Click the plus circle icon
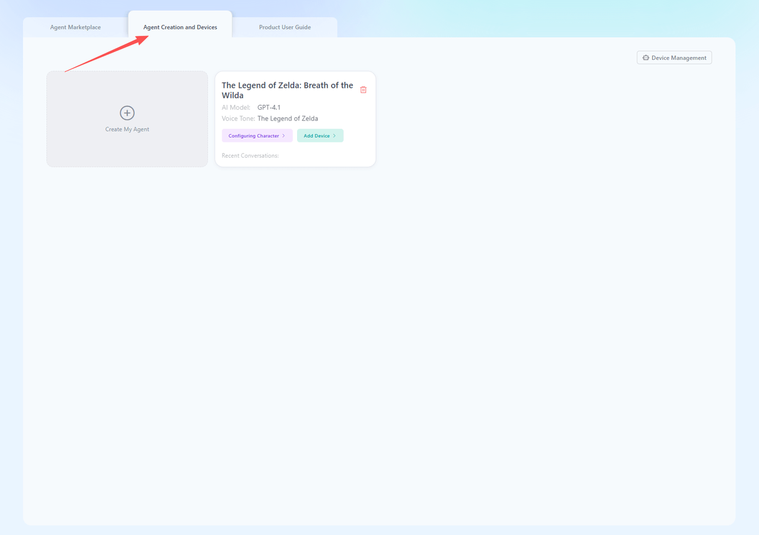This screenshot has height=535, width=759. pyautogui.click(x=127, y=113)
